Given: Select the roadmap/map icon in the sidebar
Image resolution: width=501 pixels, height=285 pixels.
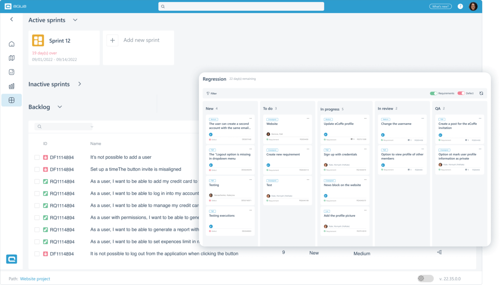Looking at the screenshot, I should (11, 58).
